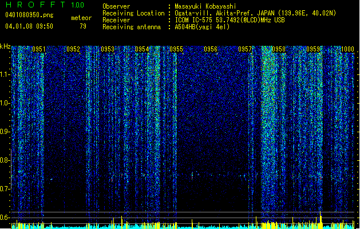Click the 'Receiving antenna' label
Image resolution: width=360 pixels, height=229 pixels.
click(x=132, y=27)
